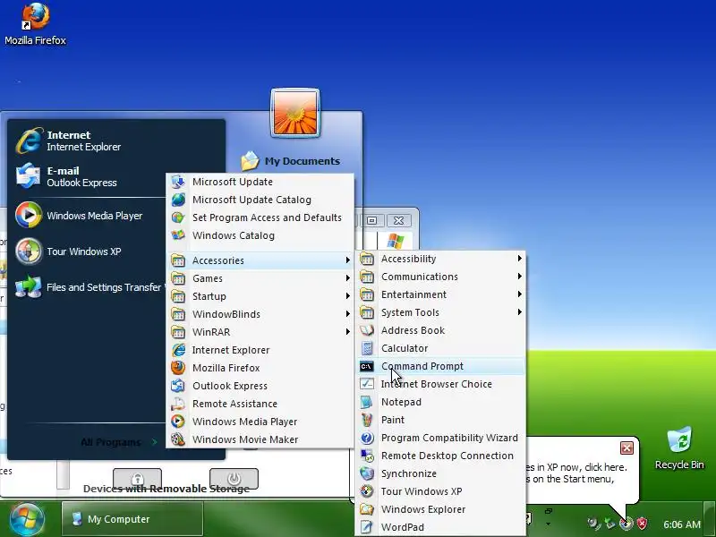Expand the Accessibility submenu arrow

[x=519, y=259]
